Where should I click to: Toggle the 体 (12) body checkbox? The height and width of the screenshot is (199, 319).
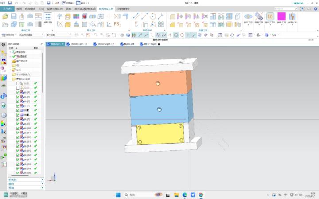(x=18, y=137)
